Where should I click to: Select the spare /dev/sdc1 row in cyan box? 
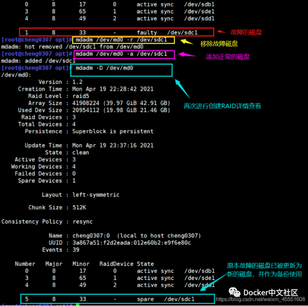pos(117,299)
